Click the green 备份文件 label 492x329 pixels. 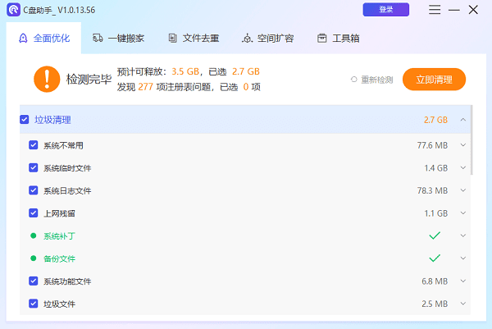coord(59,258)
